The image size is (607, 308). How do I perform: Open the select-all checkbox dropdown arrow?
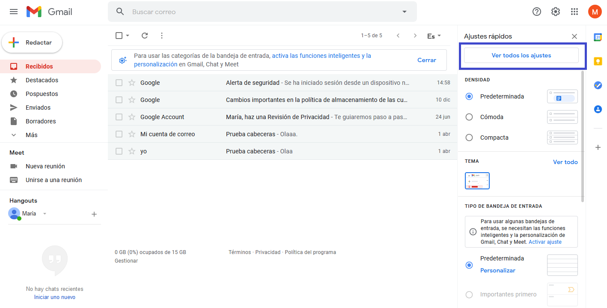coord(128,36)
